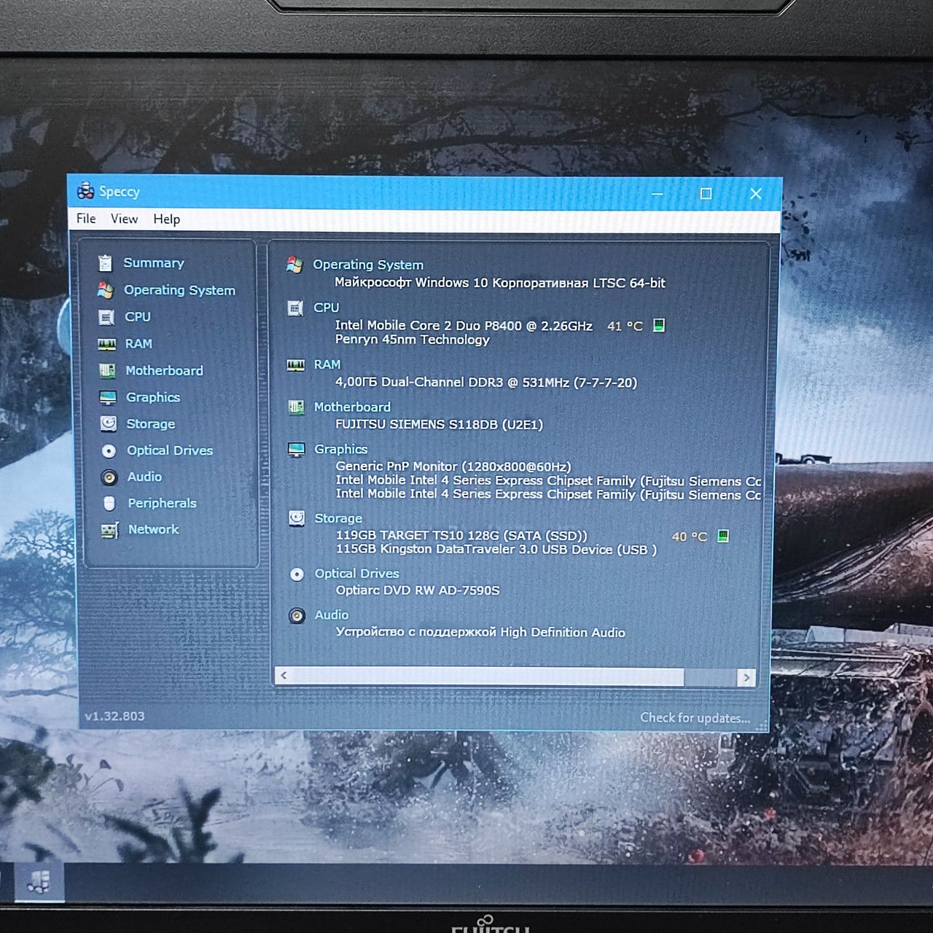Image resolution: width=933 pixels, height=933 pixels.
Task: Click the Check for updates link
Action: click(x=695, y=717)
